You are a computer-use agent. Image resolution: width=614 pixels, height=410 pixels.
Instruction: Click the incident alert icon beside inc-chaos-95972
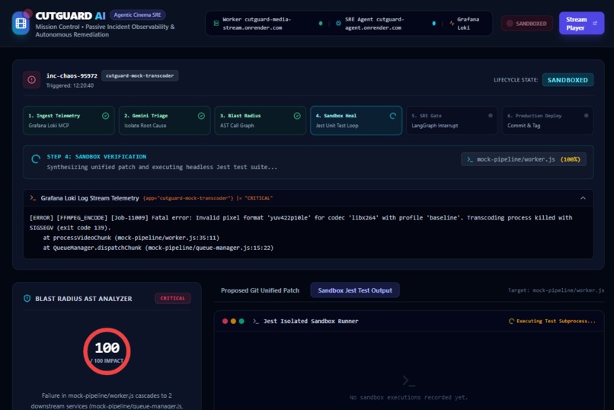point(32,80)
